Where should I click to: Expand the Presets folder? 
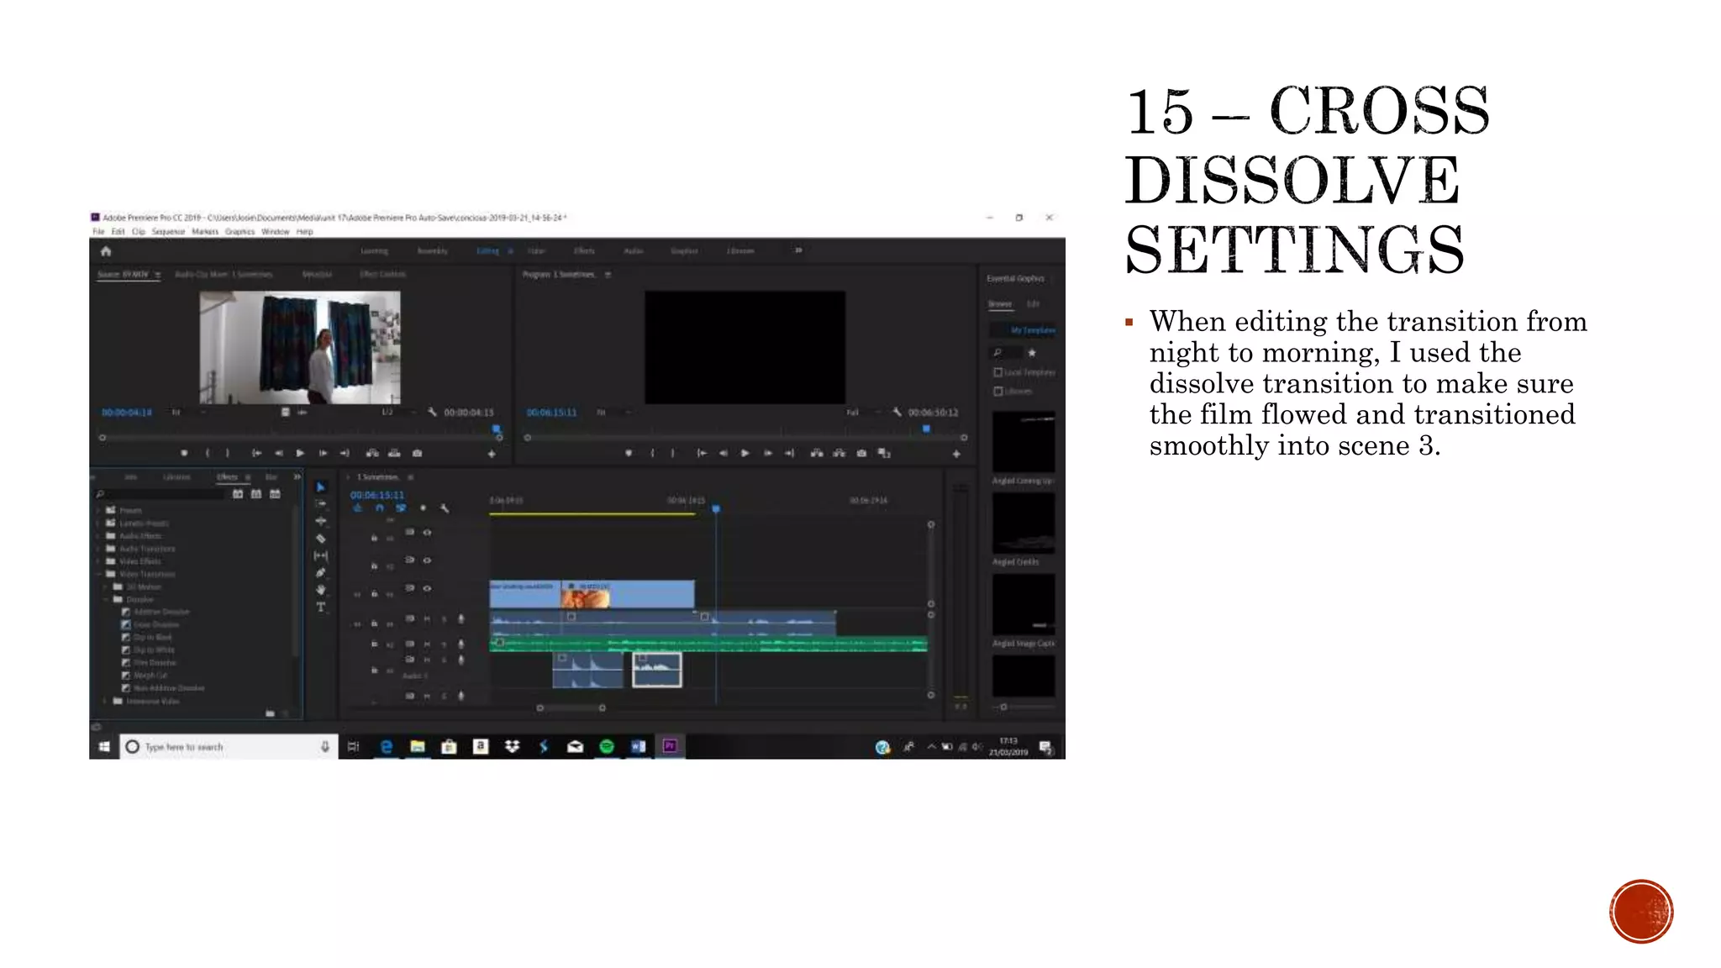coord(98,510)
